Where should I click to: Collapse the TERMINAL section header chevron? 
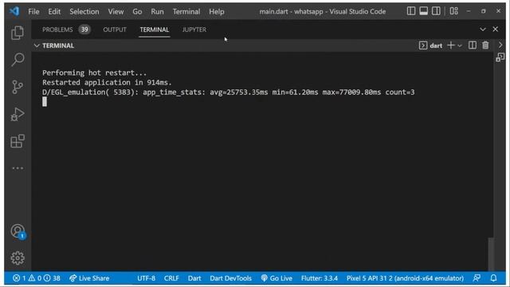tap(37, 45)
